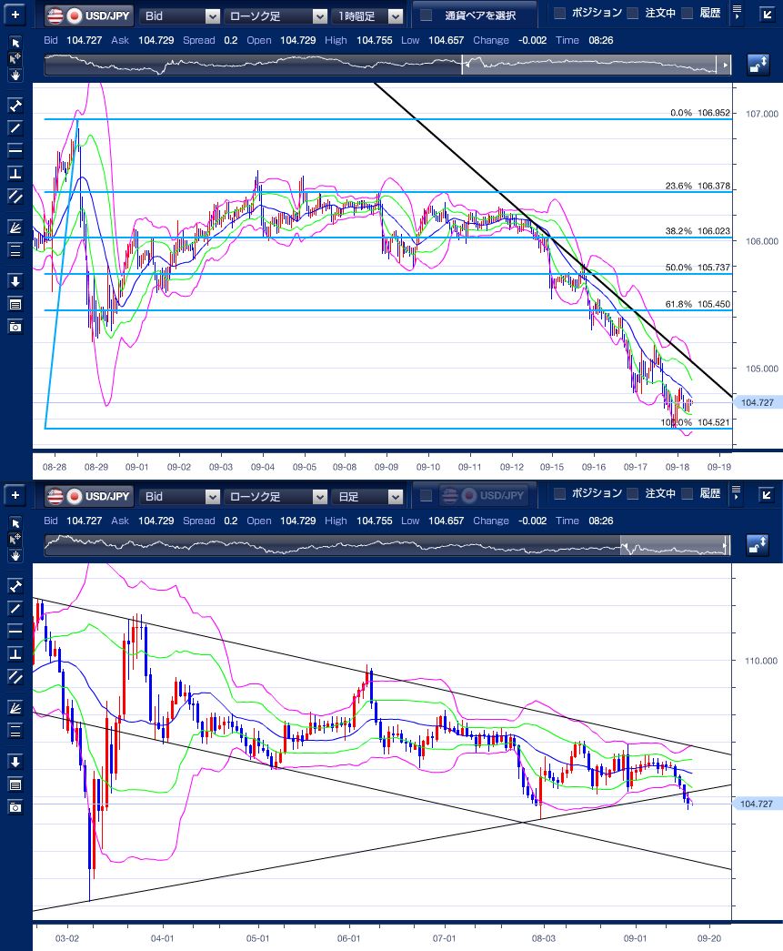783x951 pixels.
Task: Tick the 履歴 checkbox in bottom chart
Action: point(688,493)
